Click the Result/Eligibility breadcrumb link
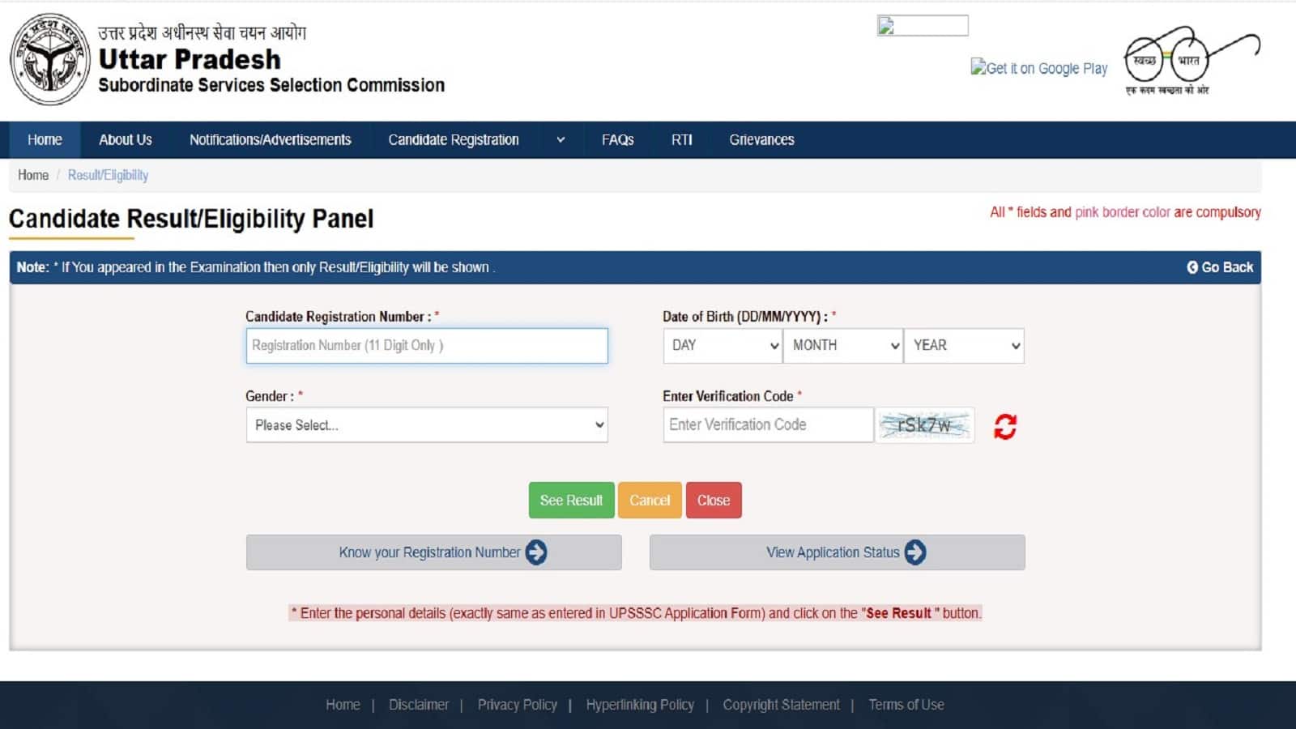 pyautogui.click(x=108, y=175)
